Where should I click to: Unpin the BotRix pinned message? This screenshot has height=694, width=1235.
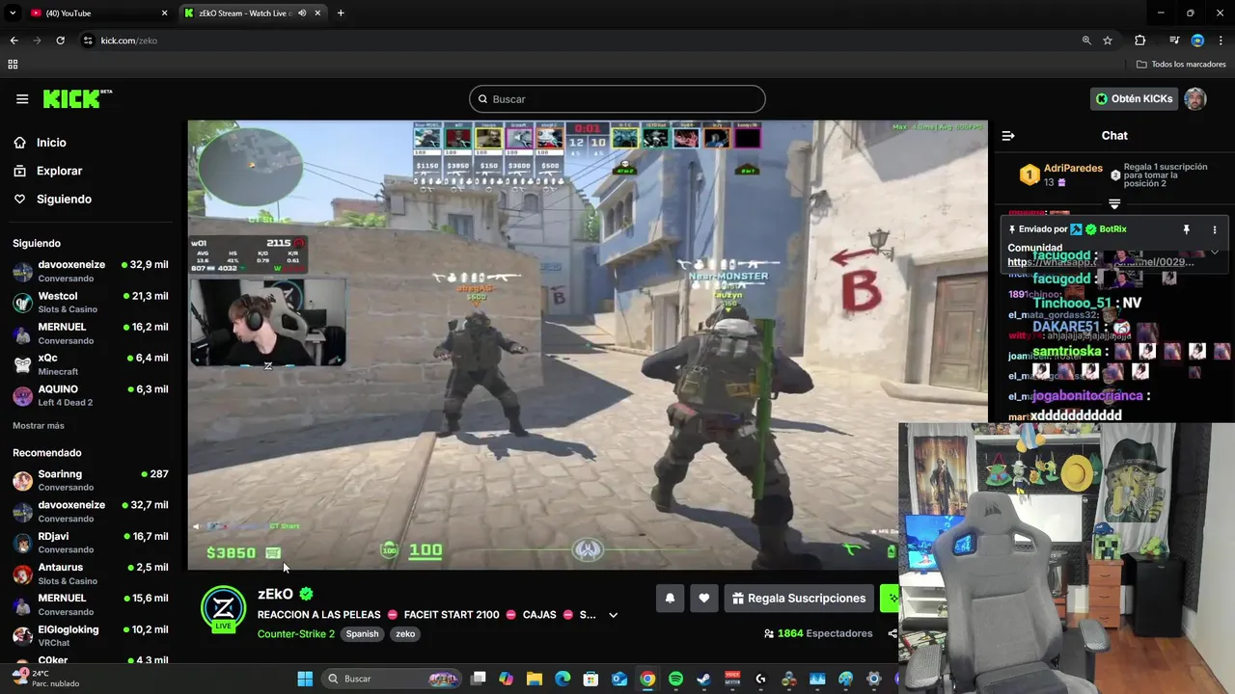1187,229
